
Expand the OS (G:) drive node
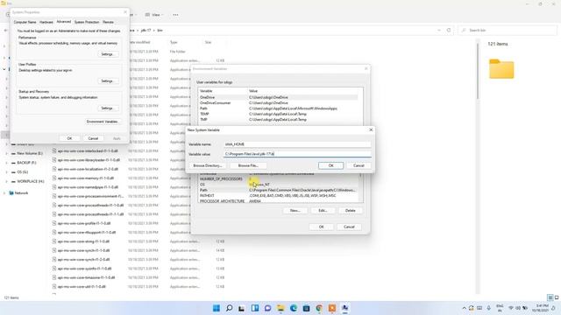(x=6, y=172)
